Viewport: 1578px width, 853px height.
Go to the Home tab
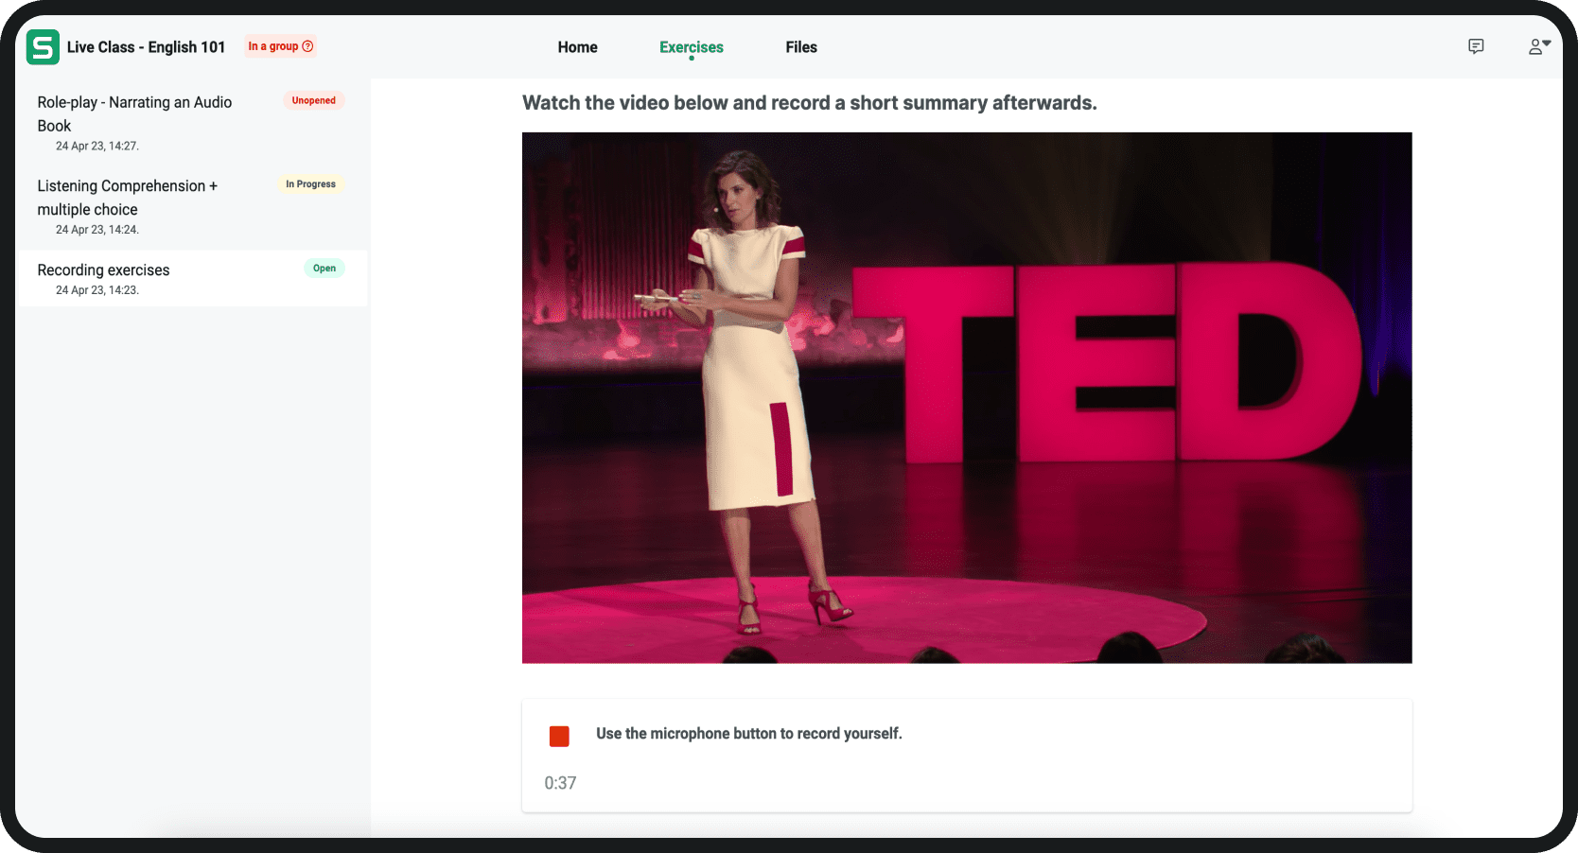point(577,47)
